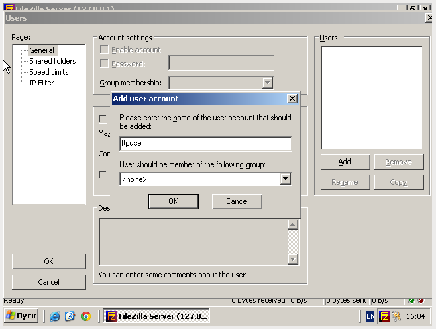Screen dimensions: 436x329
Task: Click the description box scroll down arrow
Action: tap(292, 259)
